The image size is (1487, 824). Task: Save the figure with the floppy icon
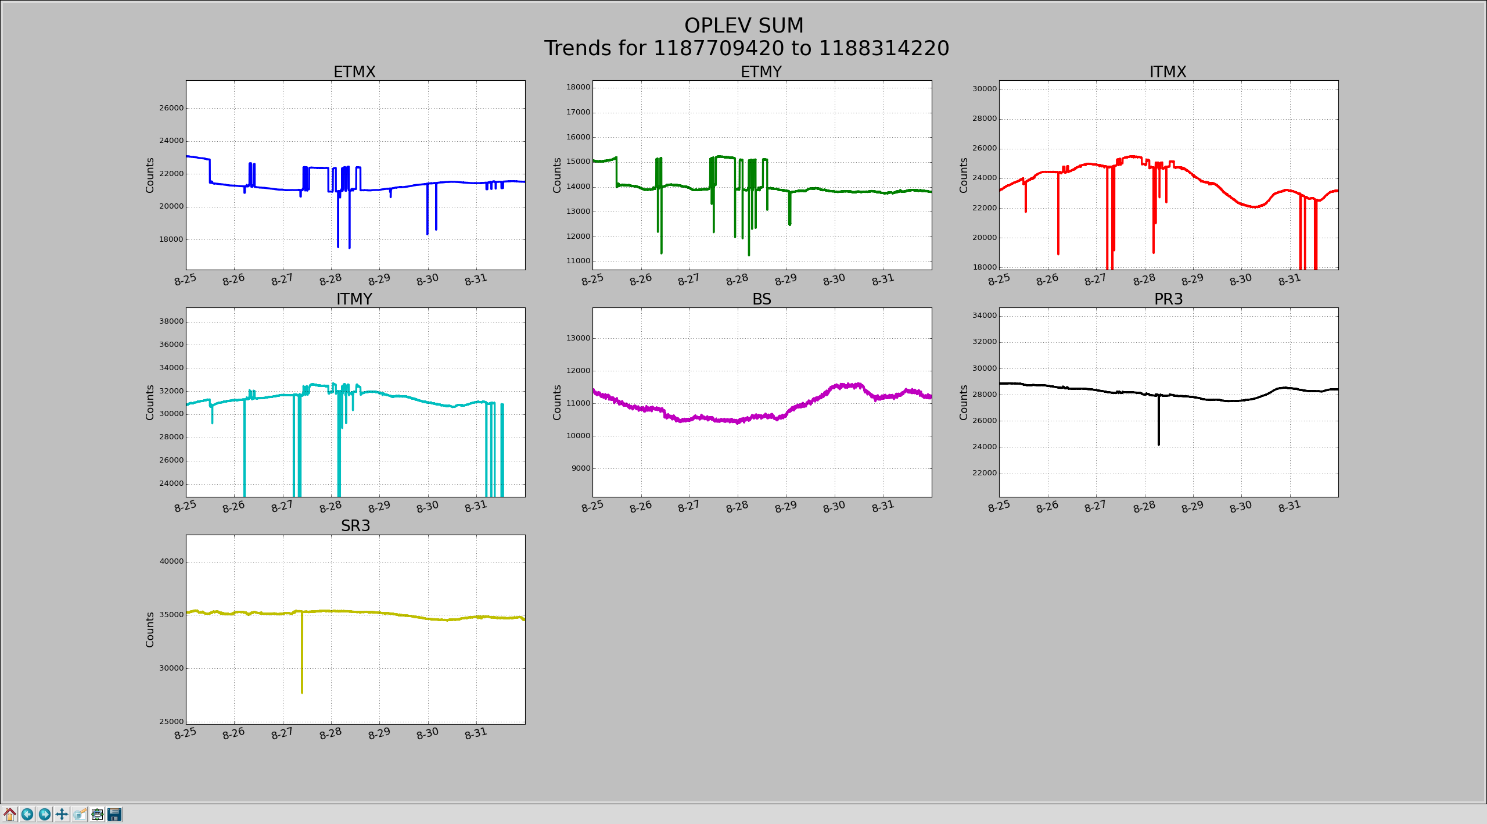[115, 814]
